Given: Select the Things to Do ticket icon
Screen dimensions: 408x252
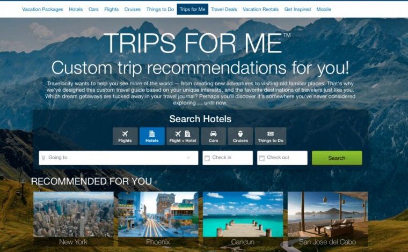Looking at the screenshot, I should (271, 134).
